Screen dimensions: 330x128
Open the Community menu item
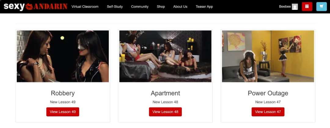[x=140, y=6]
